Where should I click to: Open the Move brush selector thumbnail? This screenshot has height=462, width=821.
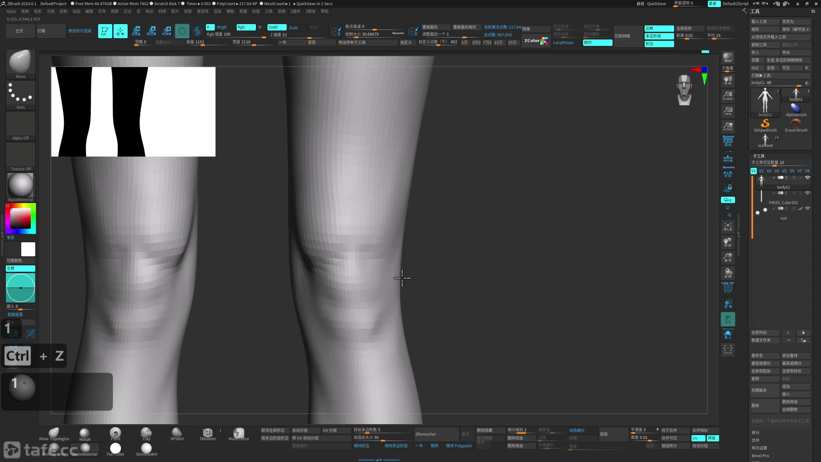(21, 64)
